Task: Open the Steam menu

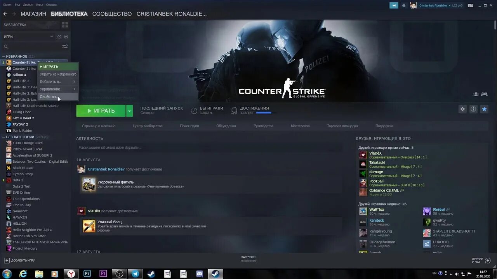Action: [7, 5]
